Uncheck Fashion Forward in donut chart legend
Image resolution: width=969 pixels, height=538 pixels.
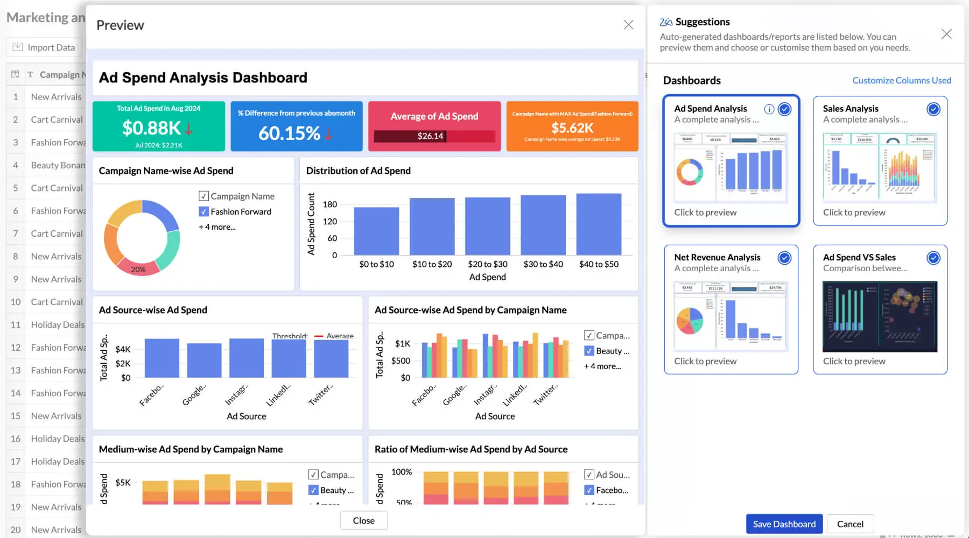click(203, 212)
